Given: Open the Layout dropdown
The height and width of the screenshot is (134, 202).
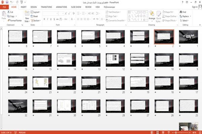Looking at the screenshot, I should pos(35,12).
